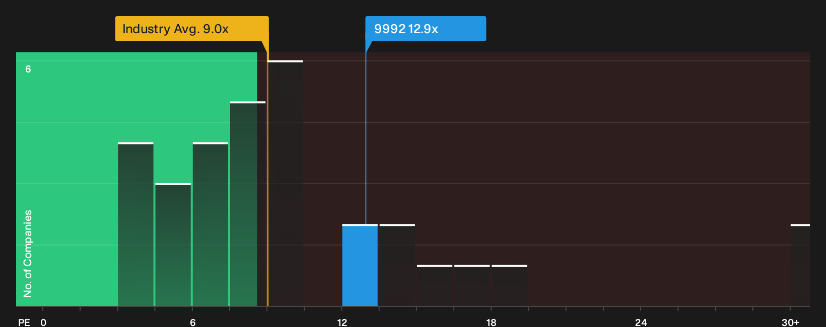
Task: Click the x-axis label 24
Action: pos(641,322)
